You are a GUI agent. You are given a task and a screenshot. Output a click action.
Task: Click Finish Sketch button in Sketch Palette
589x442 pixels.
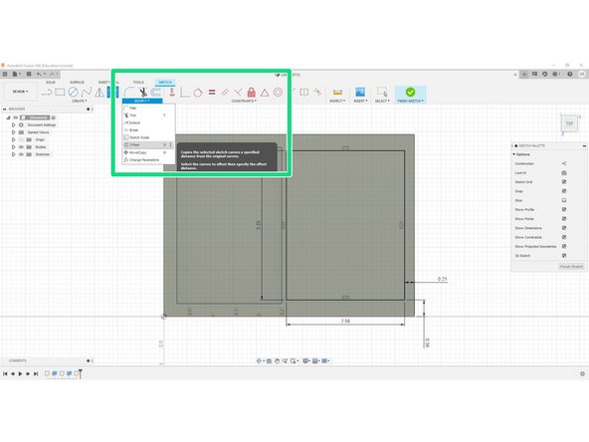571,267
